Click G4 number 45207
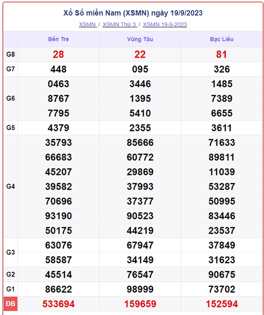The height and width of the screenshot is (315, 264). 59,172
